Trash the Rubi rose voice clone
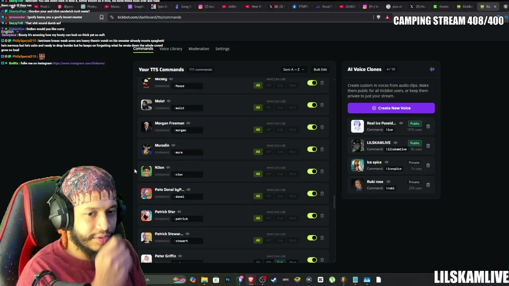The height and width of the screenshot is (286, 509). (x=428, y=185)
